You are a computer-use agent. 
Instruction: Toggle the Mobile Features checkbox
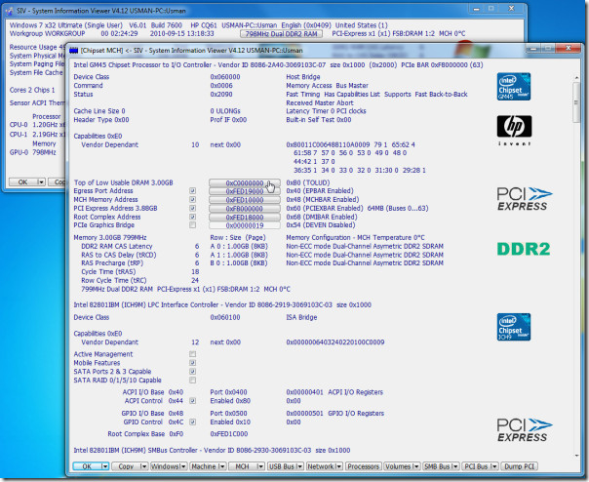click(192, 363)
